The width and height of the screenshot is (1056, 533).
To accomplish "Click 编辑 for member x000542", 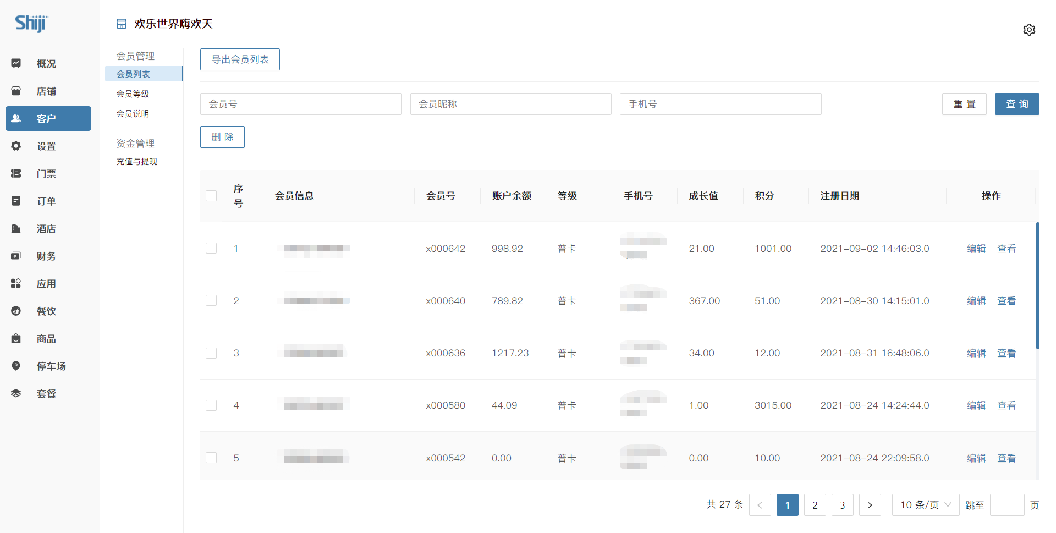I will [976, 458].
